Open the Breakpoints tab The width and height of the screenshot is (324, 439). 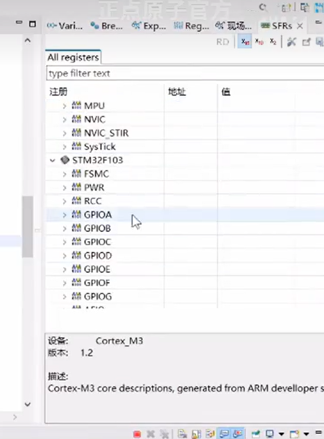[x=107, y=26]
